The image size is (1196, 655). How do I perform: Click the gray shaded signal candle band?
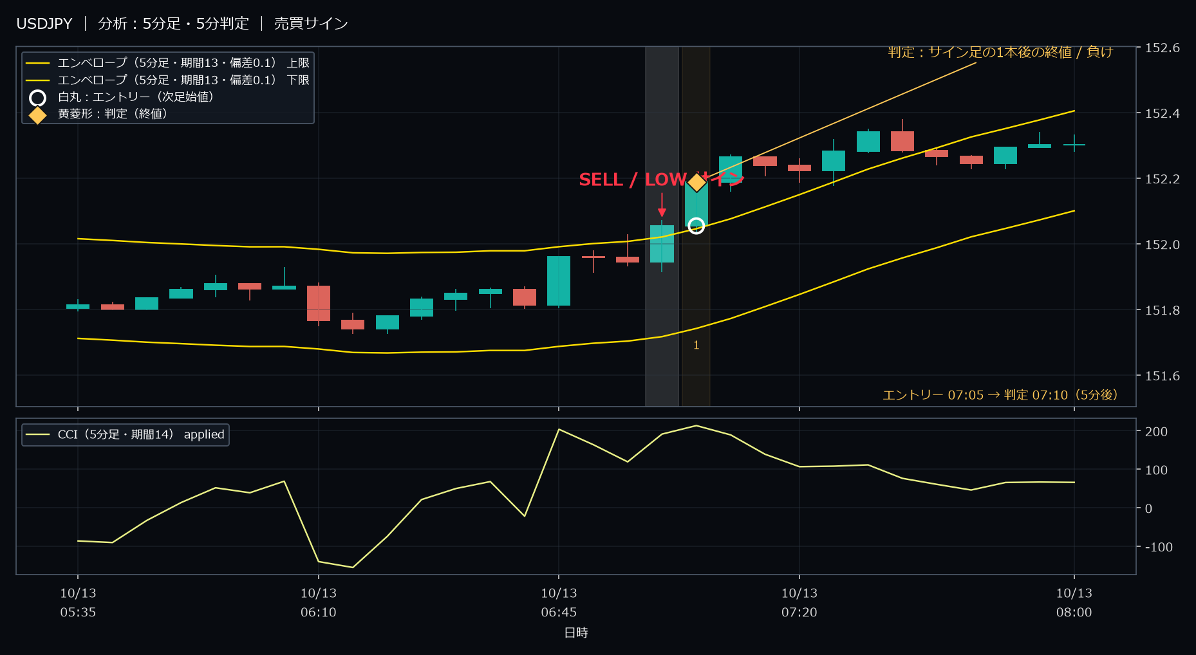pyautogui.click(x=662, y=226)
